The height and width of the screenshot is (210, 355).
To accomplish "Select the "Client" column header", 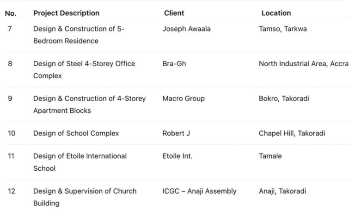I will coord(174,13).
